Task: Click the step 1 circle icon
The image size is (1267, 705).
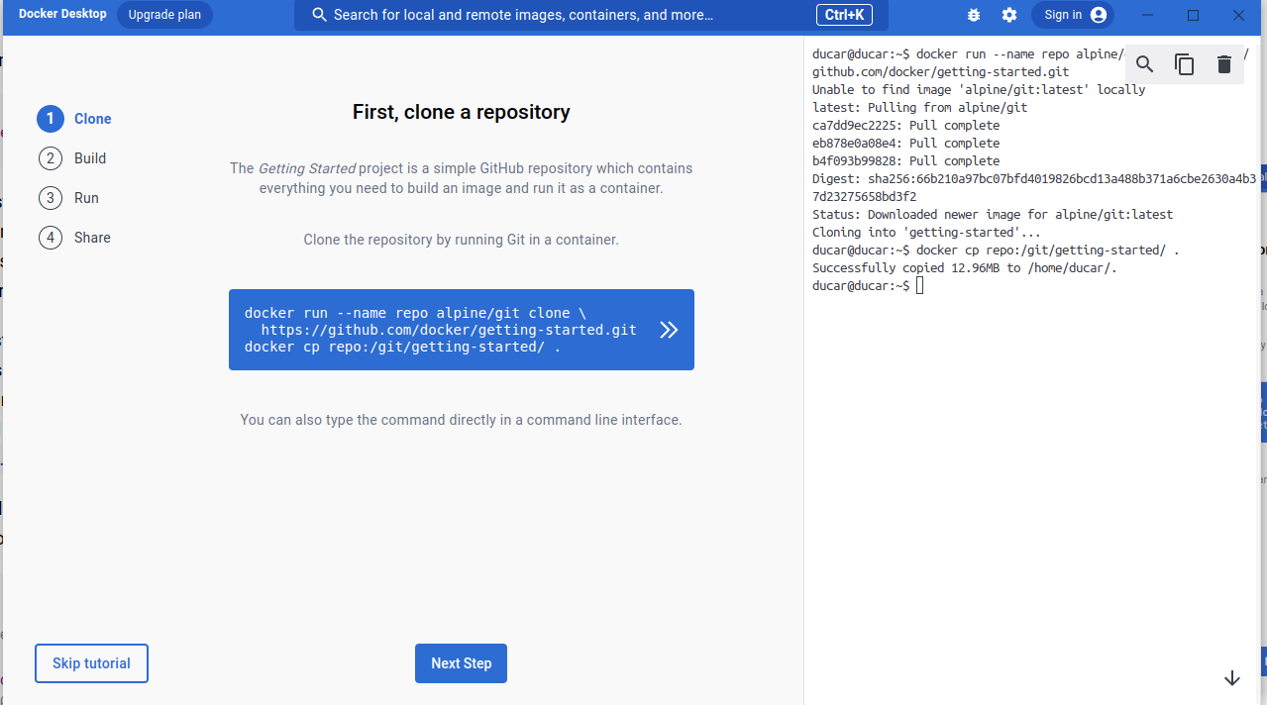Action: click(51, 119)
